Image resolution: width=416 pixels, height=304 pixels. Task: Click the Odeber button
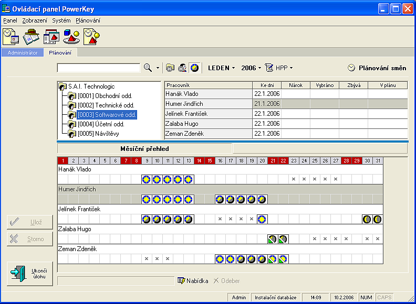(226, 281)
